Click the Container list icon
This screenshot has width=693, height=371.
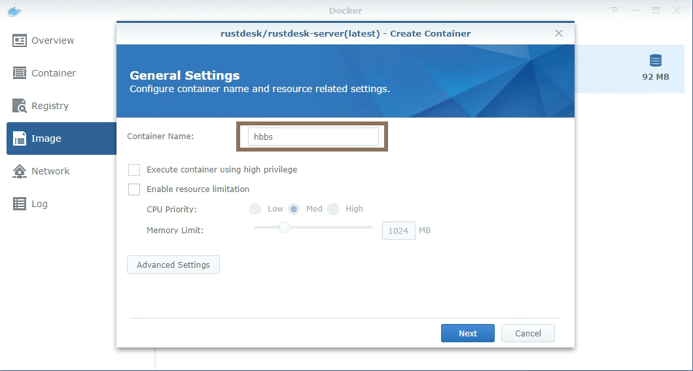20,73
